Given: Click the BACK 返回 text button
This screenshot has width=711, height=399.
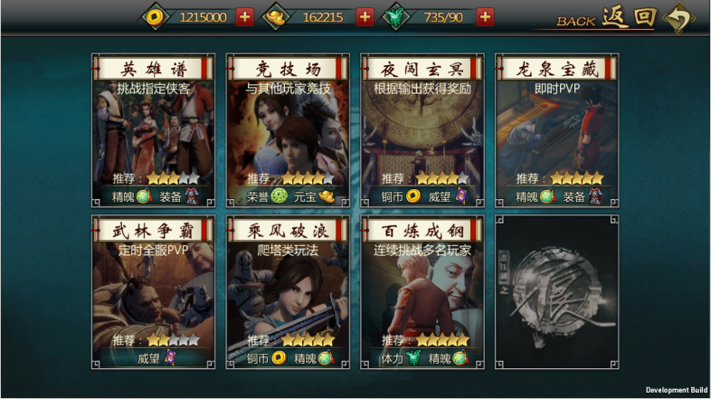Looking at the screenshot, I should (x=607, y=18).
